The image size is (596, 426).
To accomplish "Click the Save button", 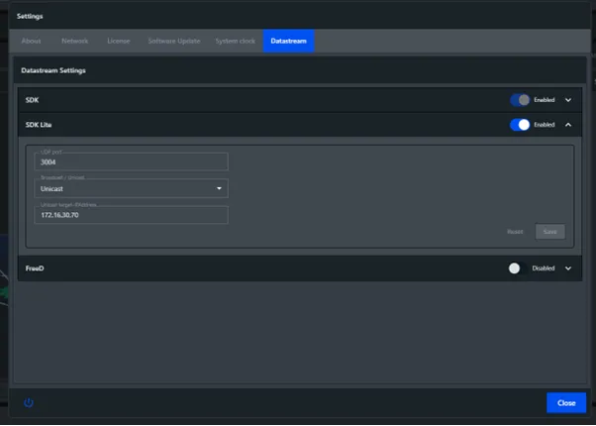I will point(550,232).
